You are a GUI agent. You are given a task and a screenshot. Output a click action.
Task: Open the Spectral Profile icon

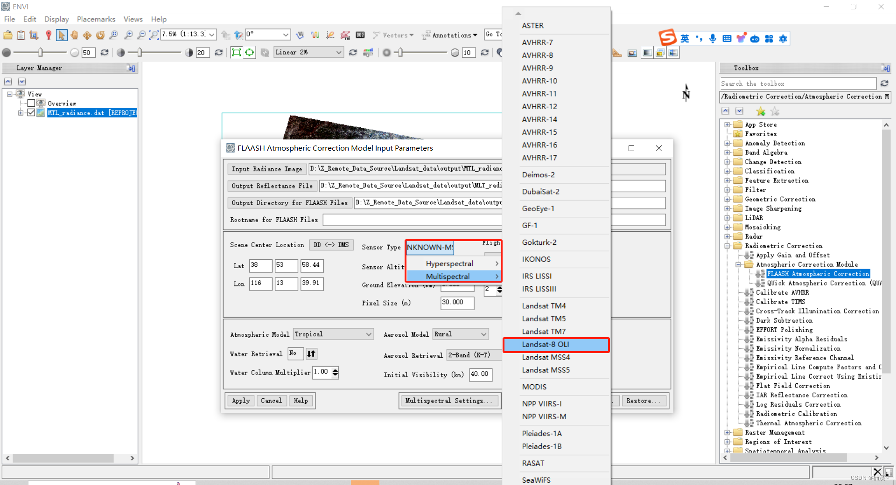click(x=315, y=35)
